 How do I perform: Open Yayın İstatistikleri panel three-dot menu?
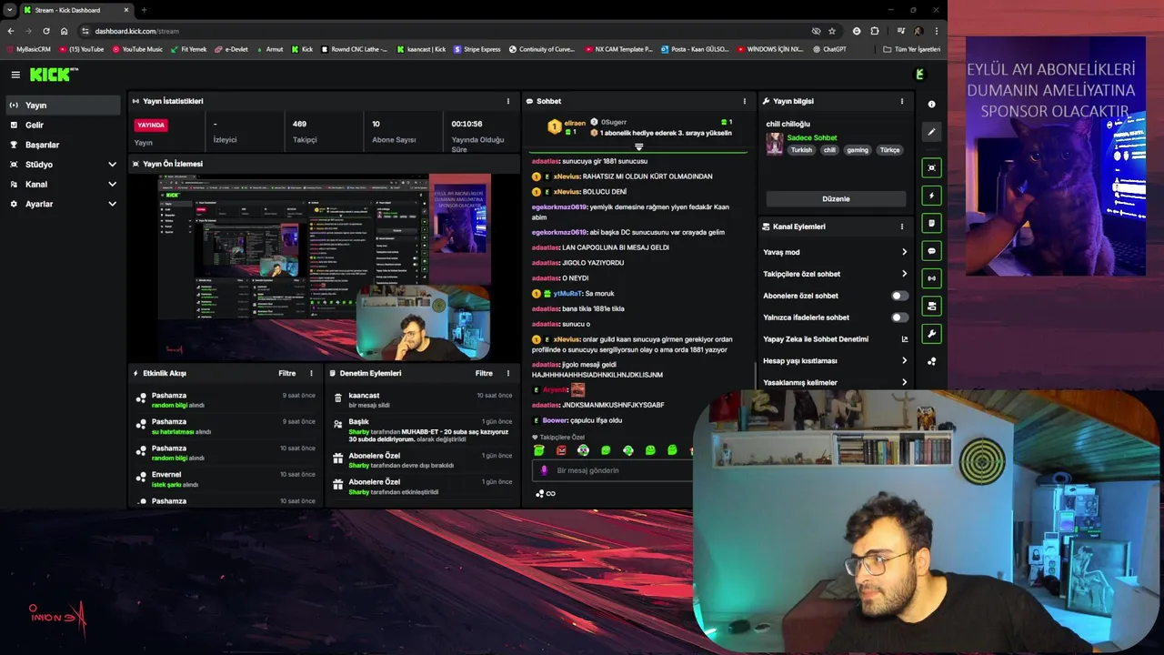point(508,101)
